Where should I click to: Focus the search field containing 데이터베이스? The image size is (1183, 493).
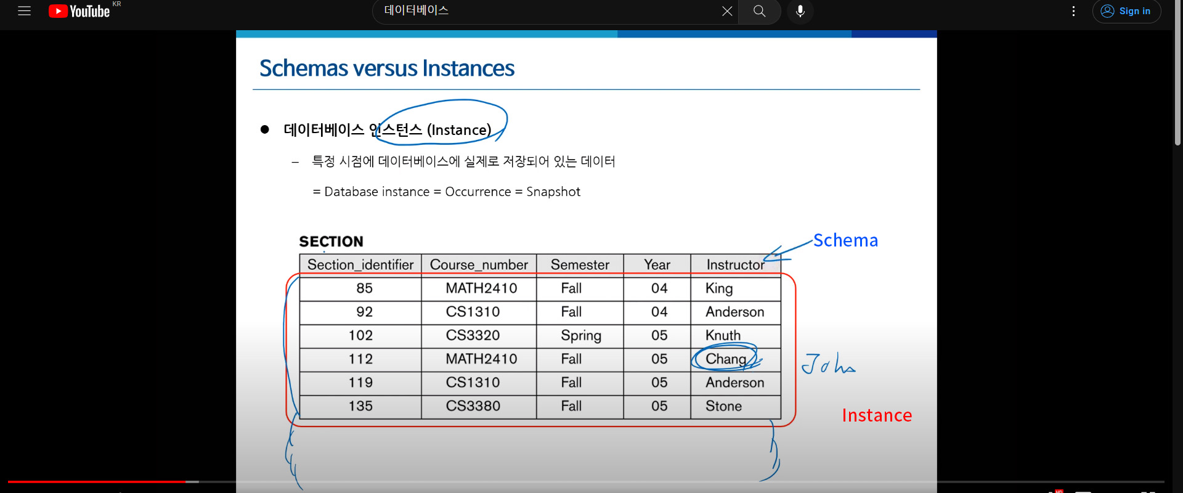click(548, 11)
